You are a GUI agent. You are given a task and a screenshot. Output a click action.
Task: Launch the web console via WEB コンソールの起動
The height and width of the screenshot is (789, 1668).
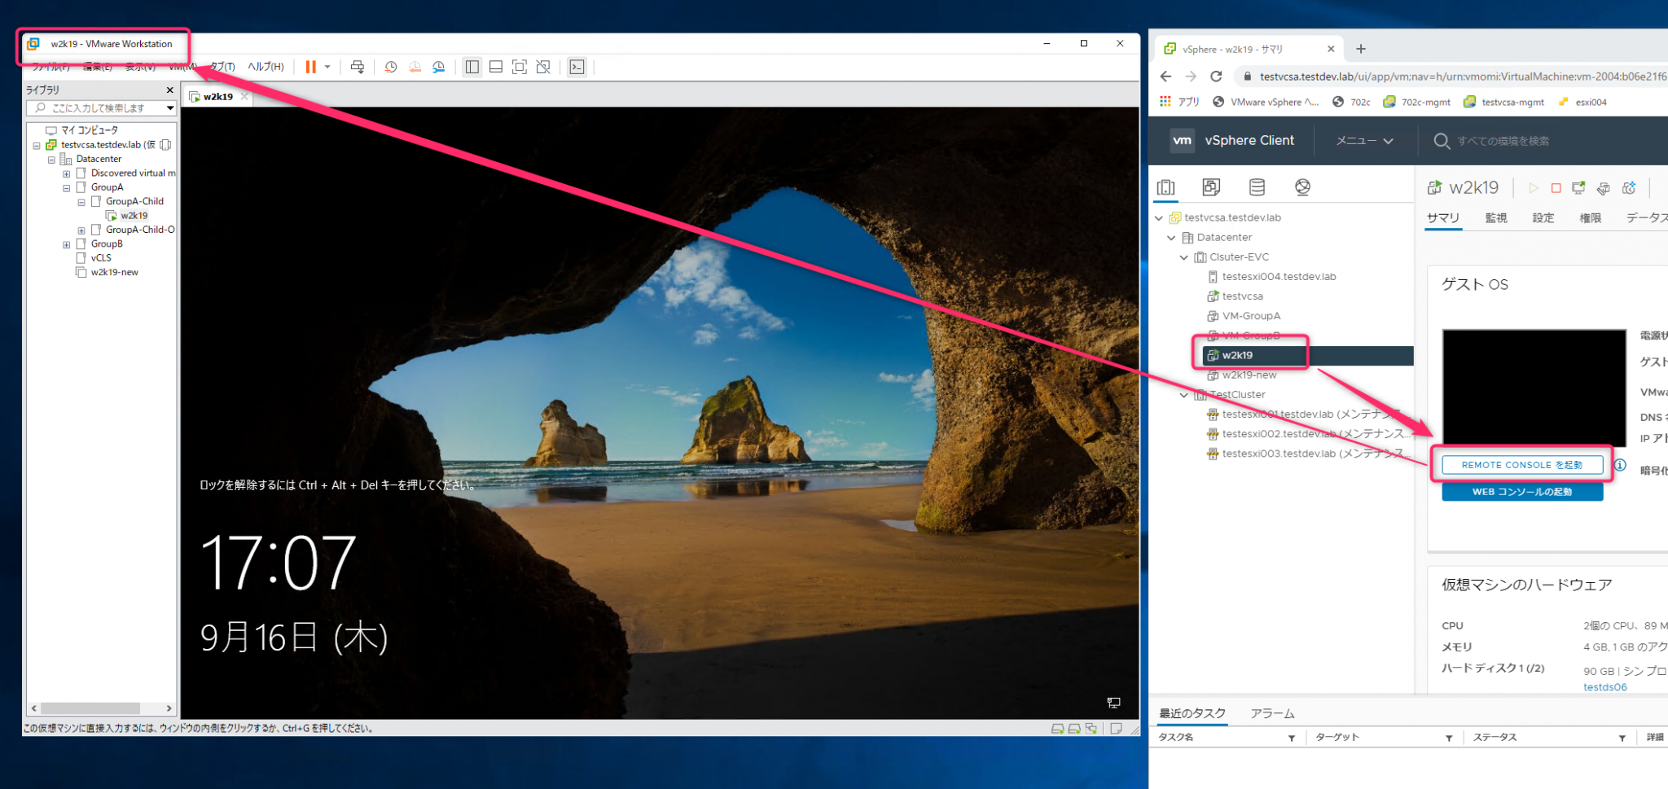(1521, 491)
